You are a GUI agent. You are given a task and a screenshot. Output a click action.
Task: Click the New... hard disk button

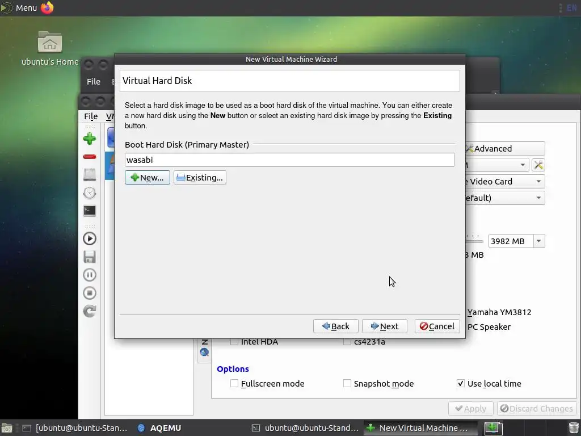[148, 178]
